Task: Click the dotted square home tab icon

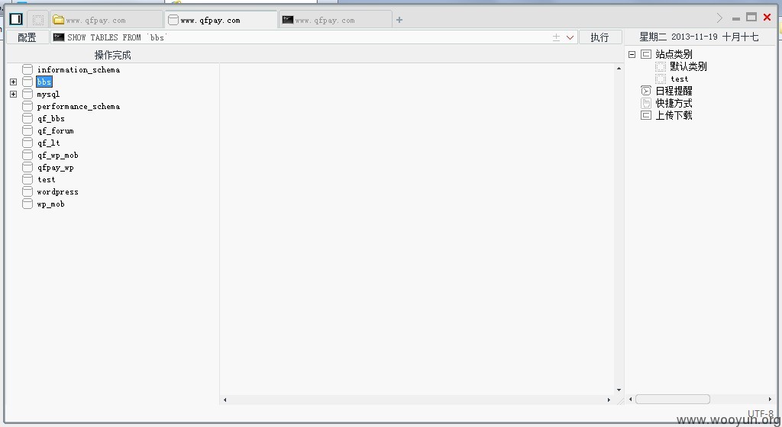Action: pos(38,20)
